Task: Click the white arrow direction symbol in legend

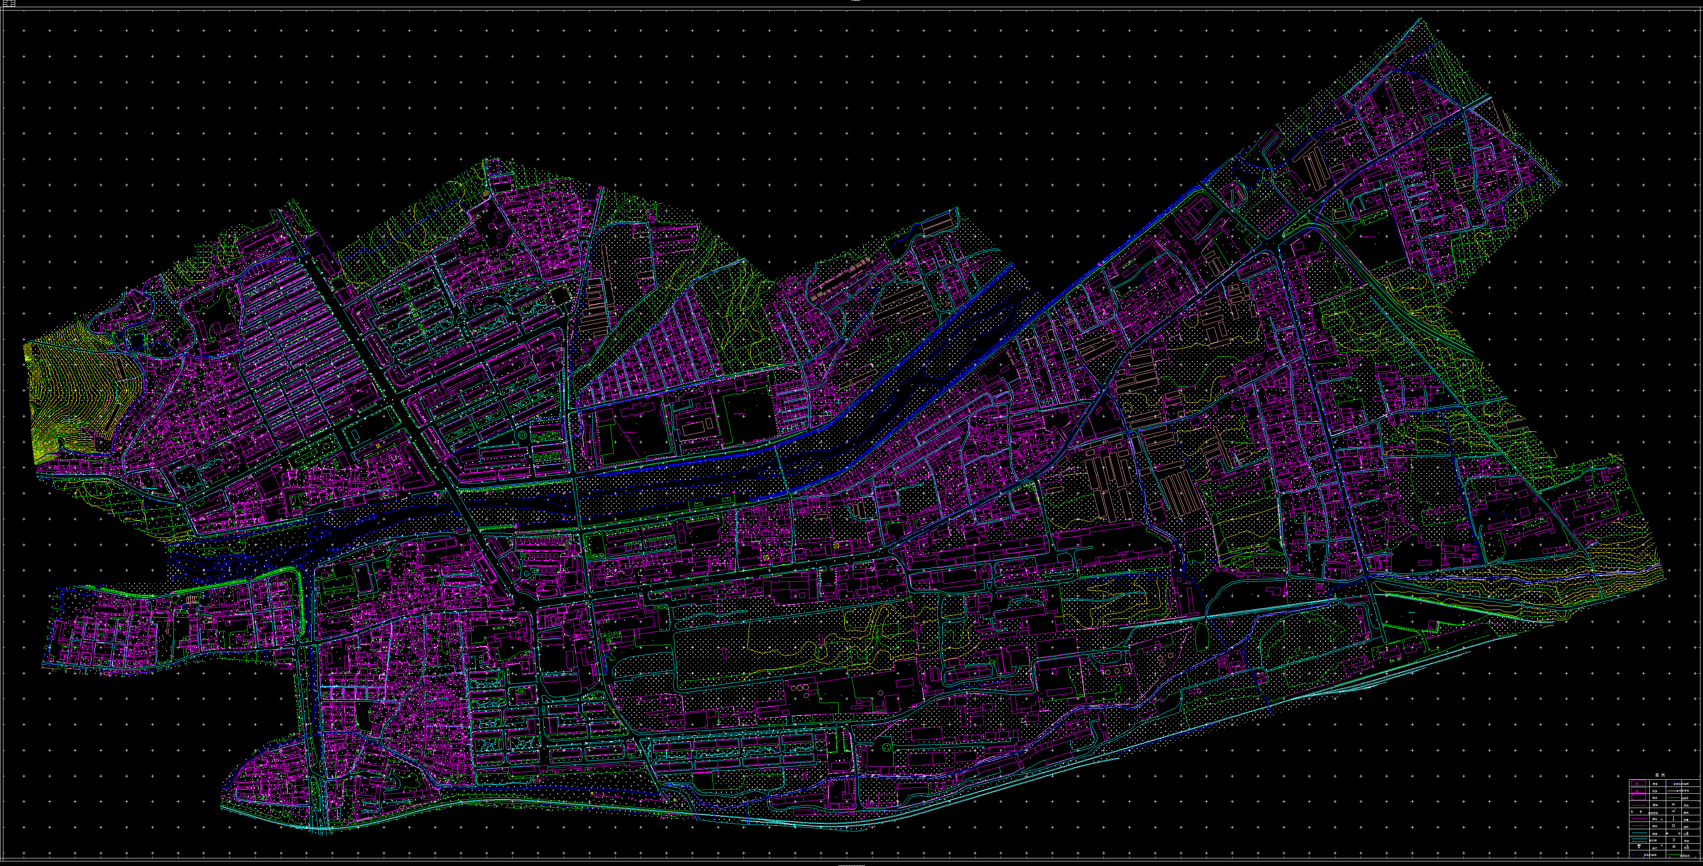Action: pyautogui.click(x=1673, y=791)
